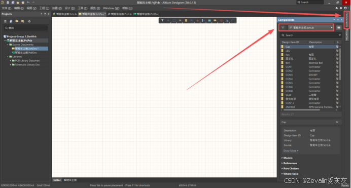The height and width of the screenshot is (188, 351).
Task: Click the Editor tab at canvas bottom
Action: (x=57, y=180)
